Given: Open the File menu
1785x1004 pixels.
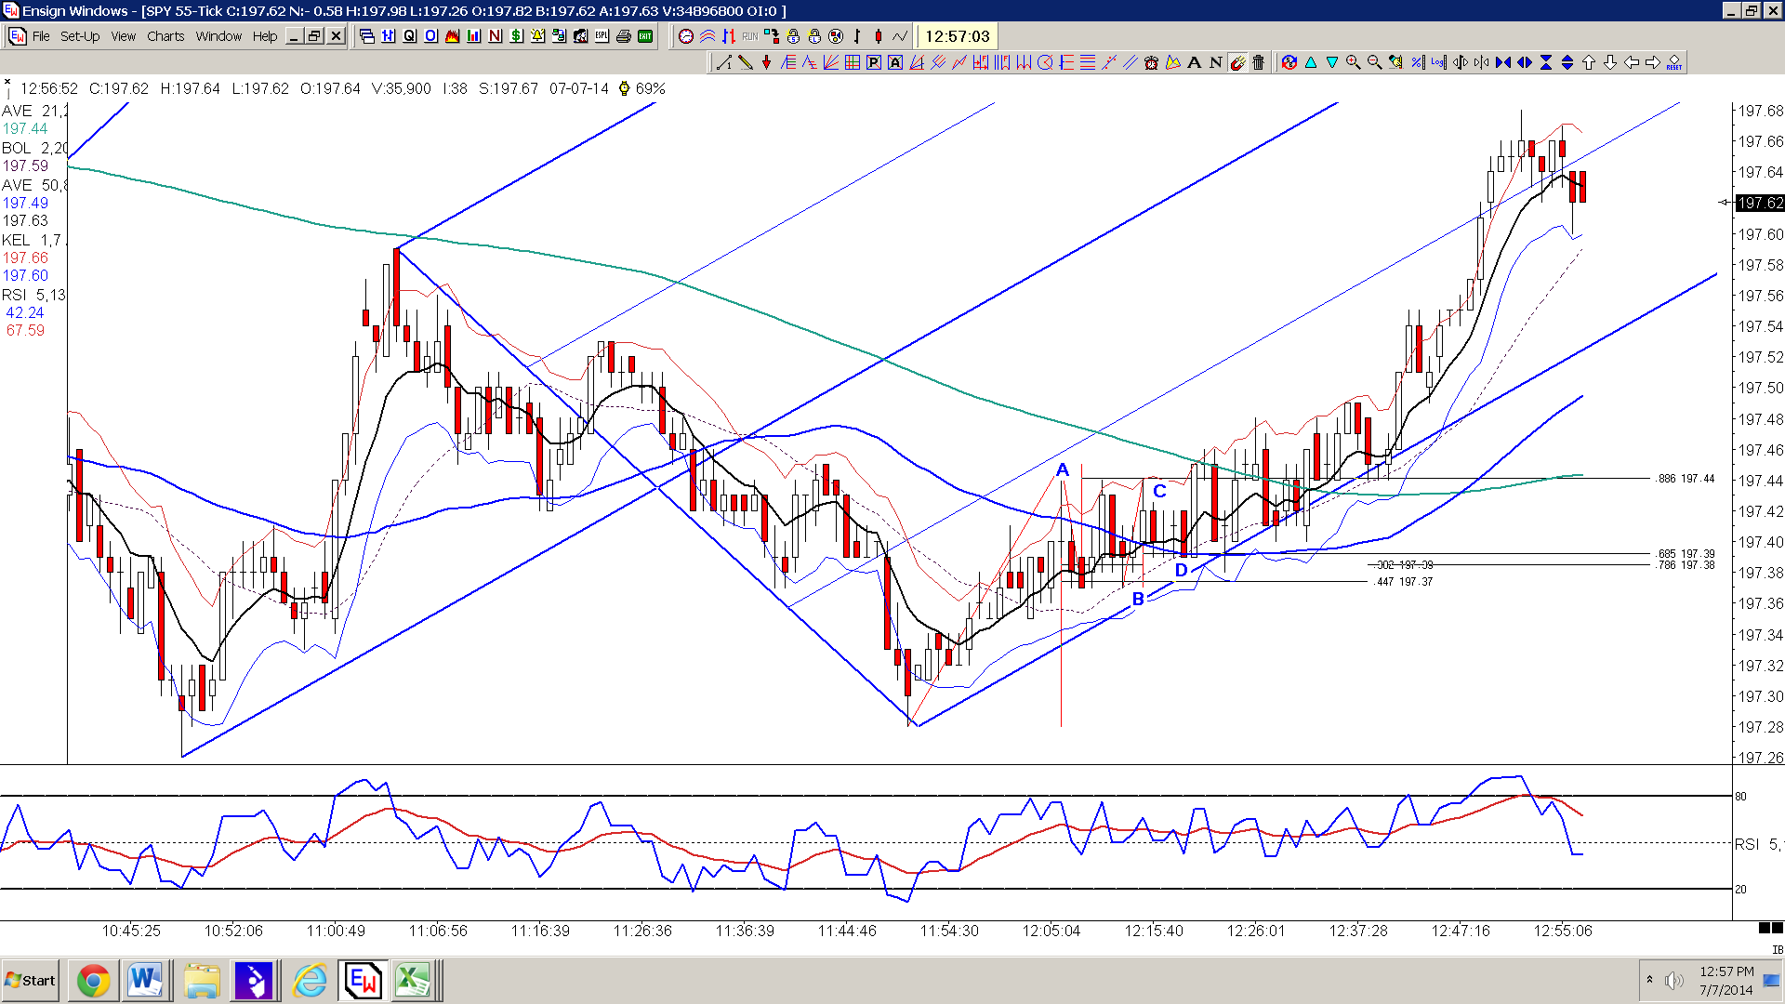Looking at the screenshot, I should (41, 36).
